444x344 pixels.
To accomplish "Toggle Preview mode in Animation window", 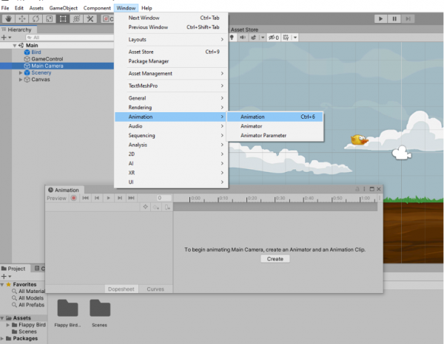I will [56, 199].
